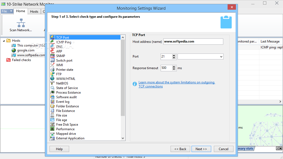Close the Monitoring Settings Wizard
The width and height of the screenshot is (283, 159).
232,7
